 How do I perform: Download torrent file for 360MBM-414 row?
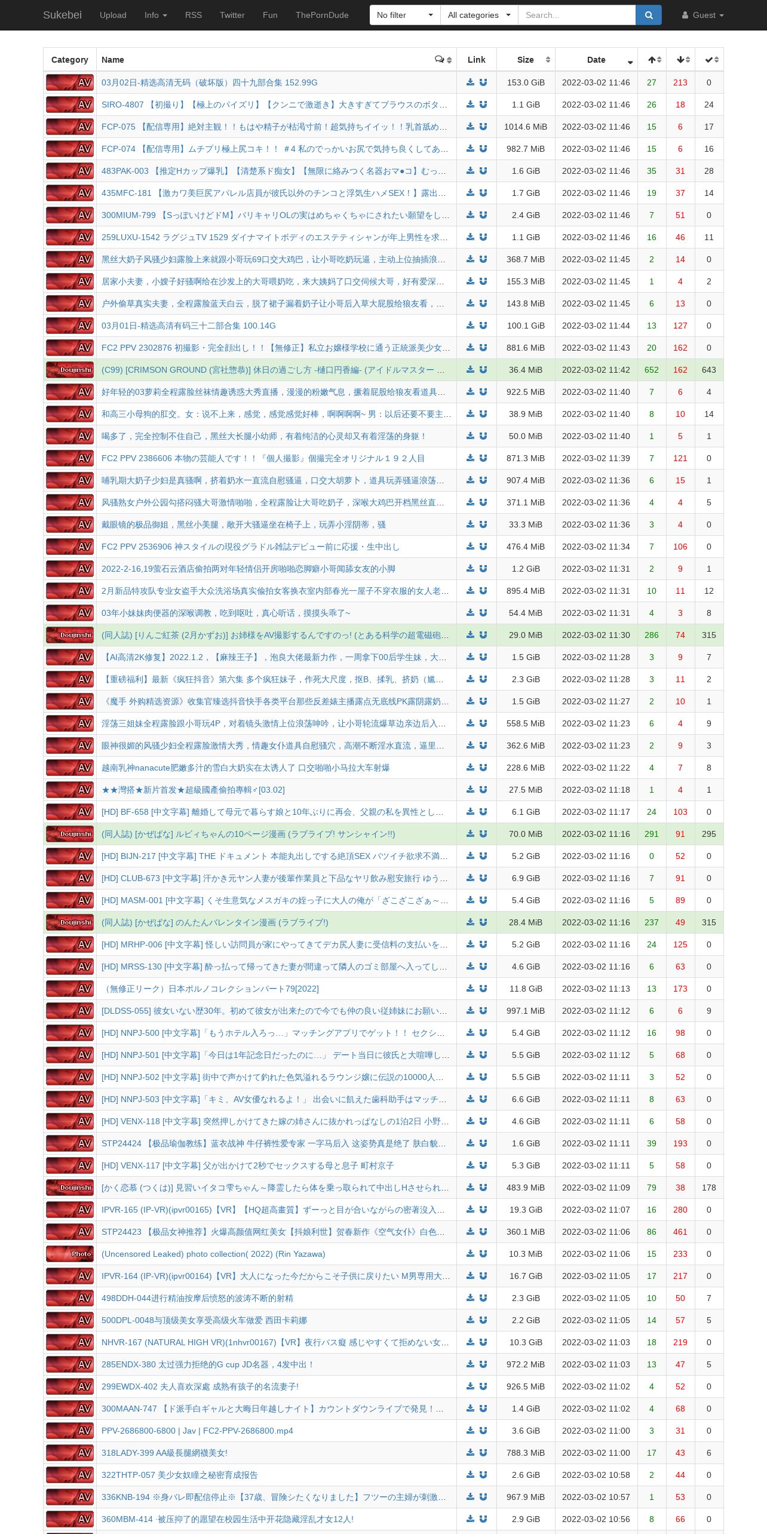[470, 1519]
